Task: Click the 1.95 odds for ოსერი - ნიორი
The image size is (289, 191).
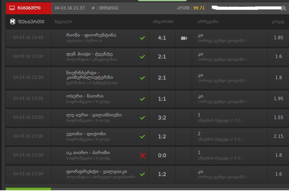Action: (x=278, y=99)
